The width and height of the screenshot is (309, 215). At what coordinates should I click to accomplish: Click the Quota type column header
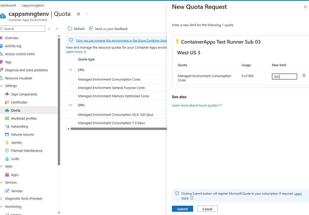pyautogui.click(x=86, y=59)
